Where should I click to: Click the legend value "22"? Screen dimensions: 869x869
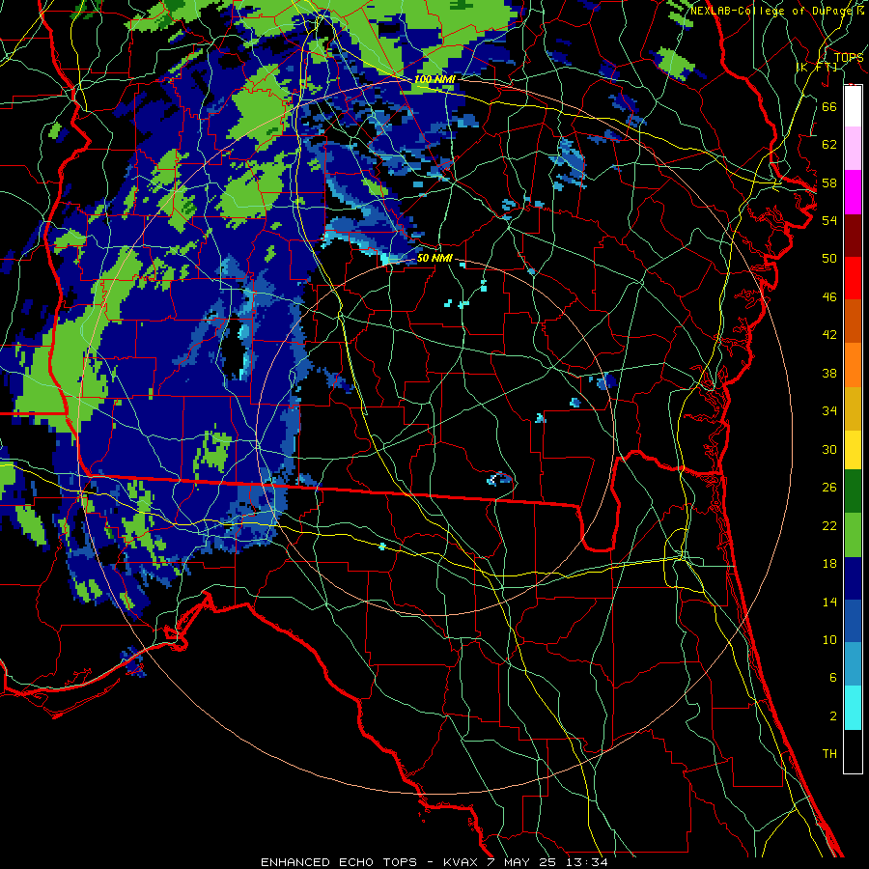point(829,525)
